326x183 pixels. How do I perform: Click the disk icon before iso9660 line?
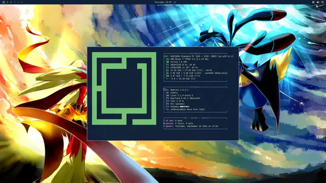point(168,73)
